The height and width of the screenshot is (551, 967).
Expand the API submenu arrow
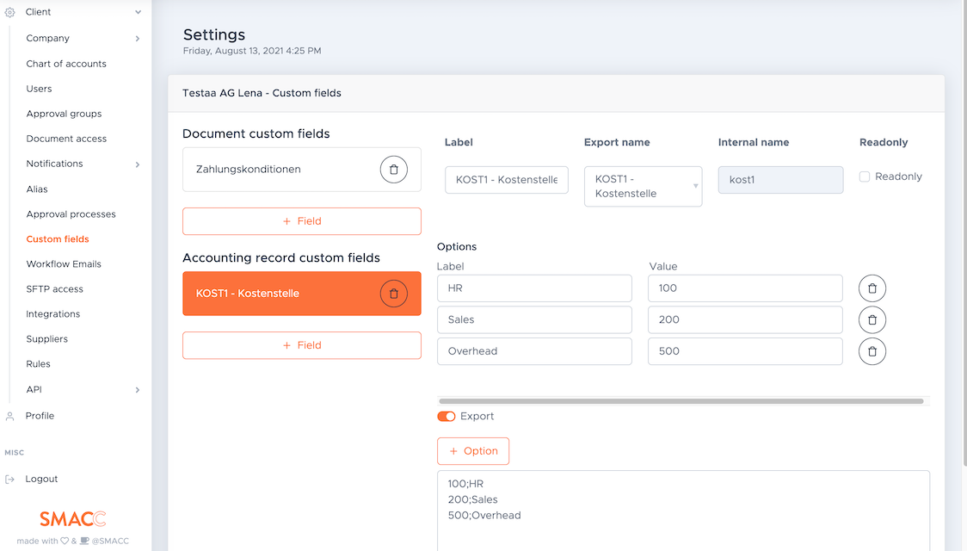click(x=138, y=390)
